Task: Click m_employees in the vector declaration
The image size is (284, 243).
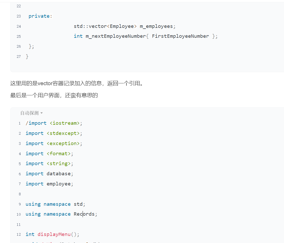Action: click(x=156, y=26)
